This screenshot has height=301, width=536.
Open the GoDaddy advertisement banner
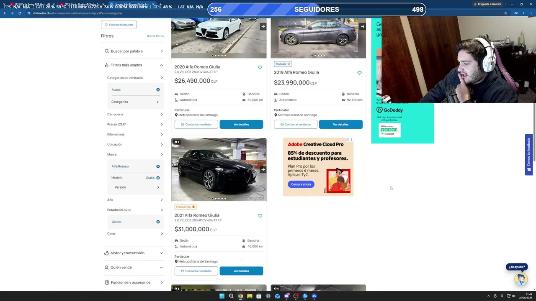(x=402, y=123)
